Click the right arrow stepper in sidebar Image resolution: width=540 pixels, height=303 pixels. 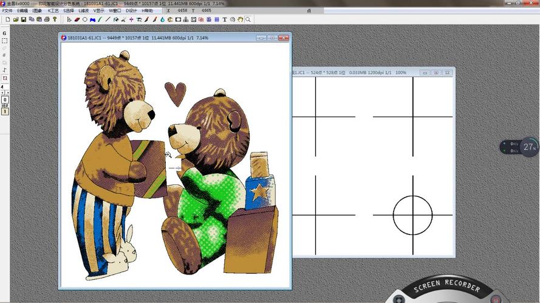pyautogui.click(x=7, y=93)
